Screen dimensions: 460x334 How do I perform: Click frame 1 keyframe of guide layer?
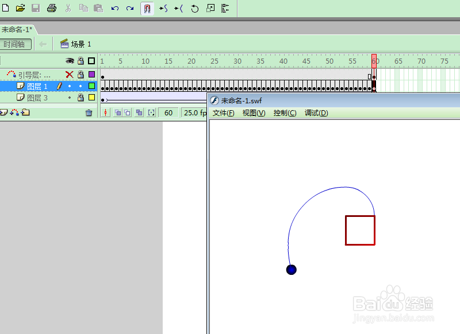tap(103, 77)
